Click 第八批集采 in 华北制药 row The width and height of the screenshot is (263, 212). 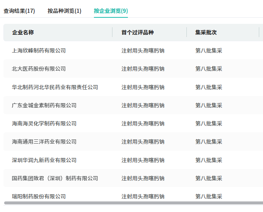tap(209, 87)
